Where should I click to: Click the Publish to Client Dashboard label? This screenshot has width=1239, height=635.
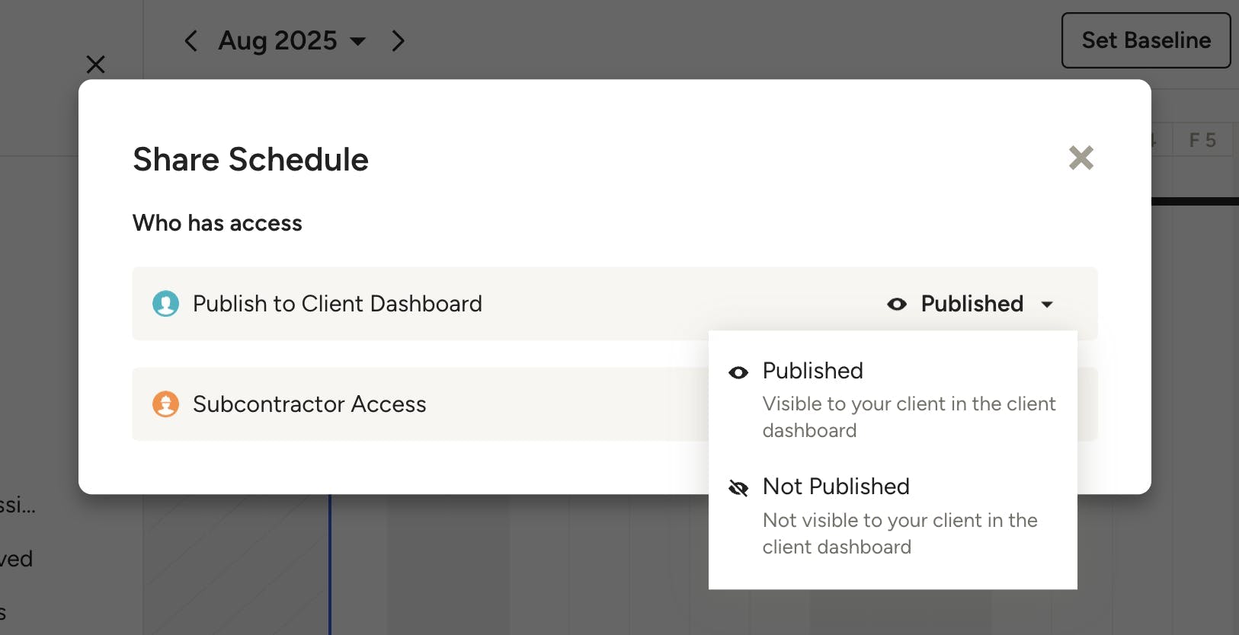337,304
